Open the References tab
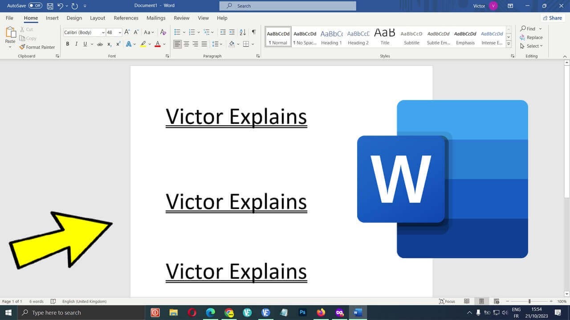Image resolution: width=570 pixels, height=320 pixels. coord(126,18)
